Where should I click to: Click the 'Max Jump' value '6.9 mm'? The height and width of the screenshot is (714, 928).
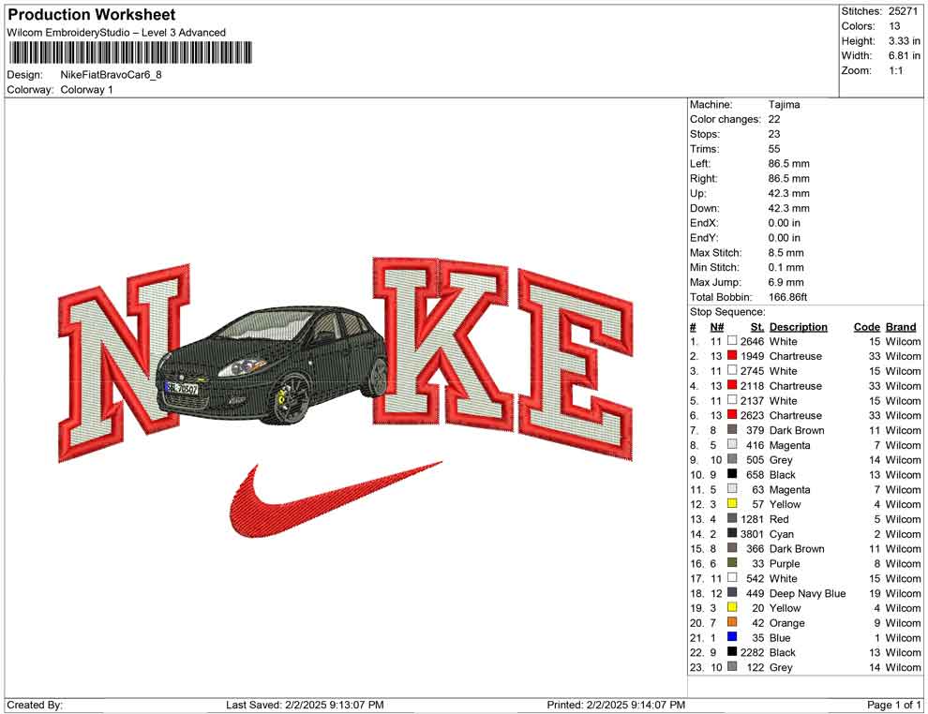pos(786,282)
